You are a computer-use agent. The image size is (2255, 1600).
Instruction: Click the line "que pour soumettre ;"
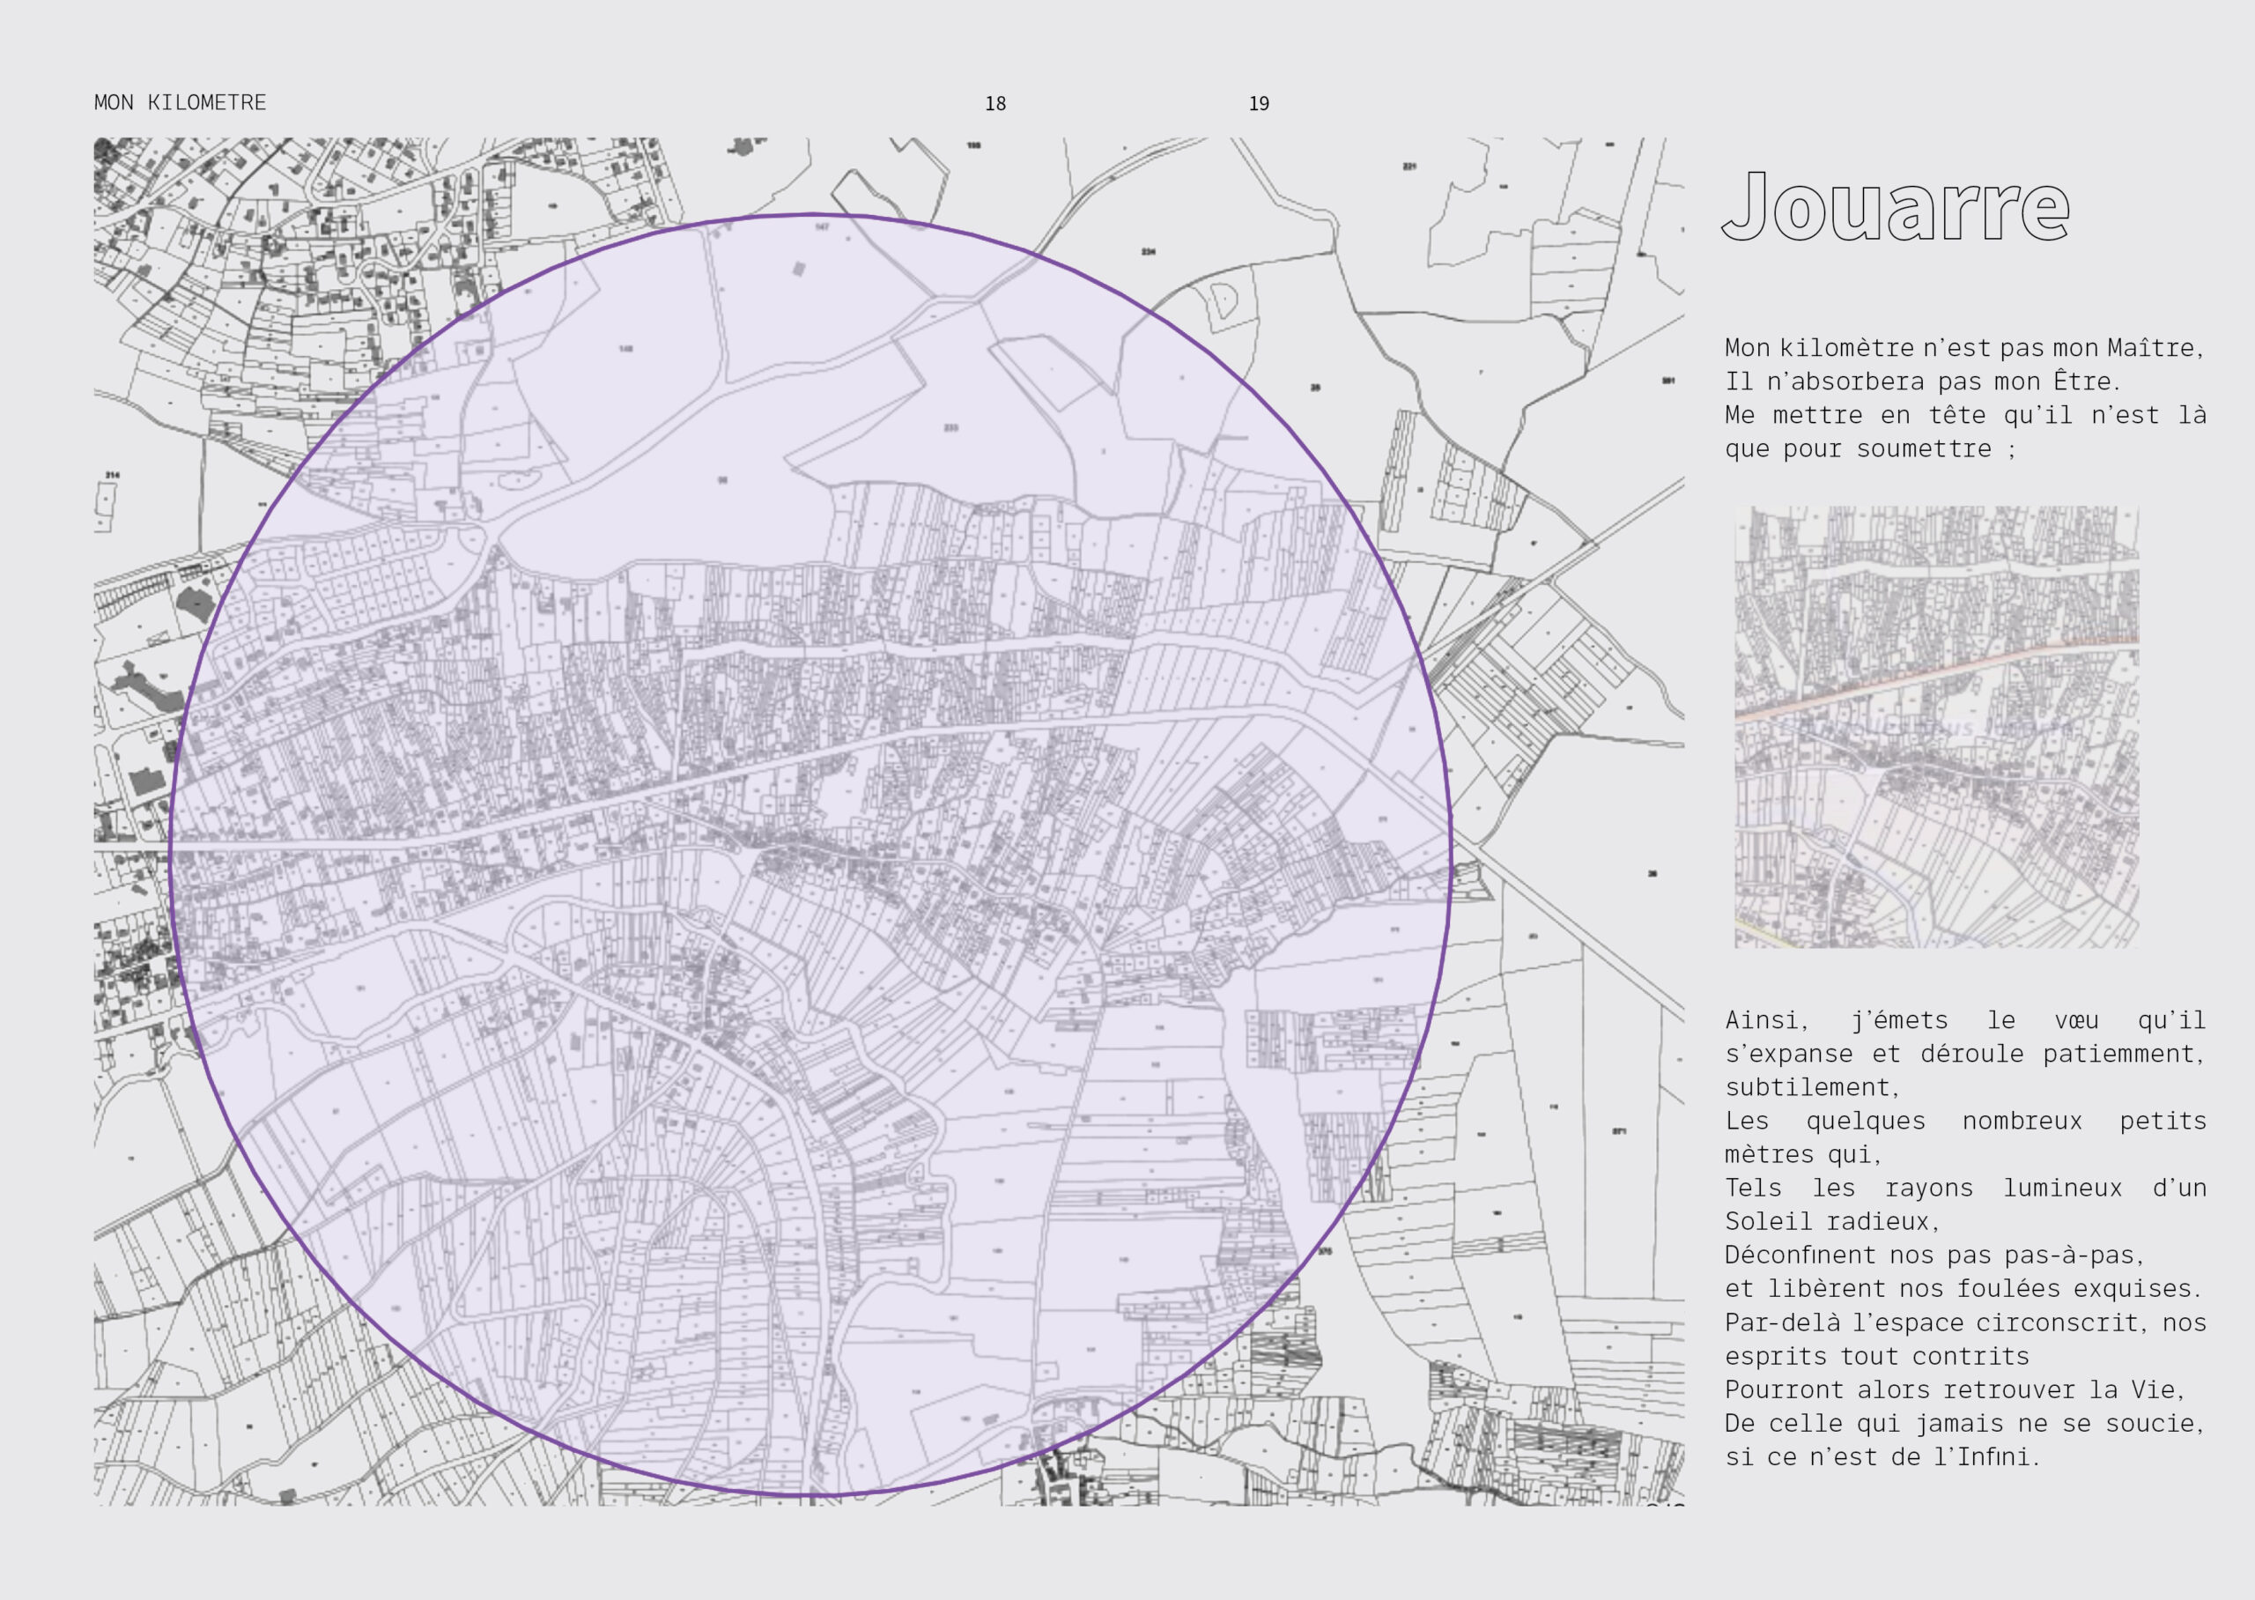(x=1870, y=449)
